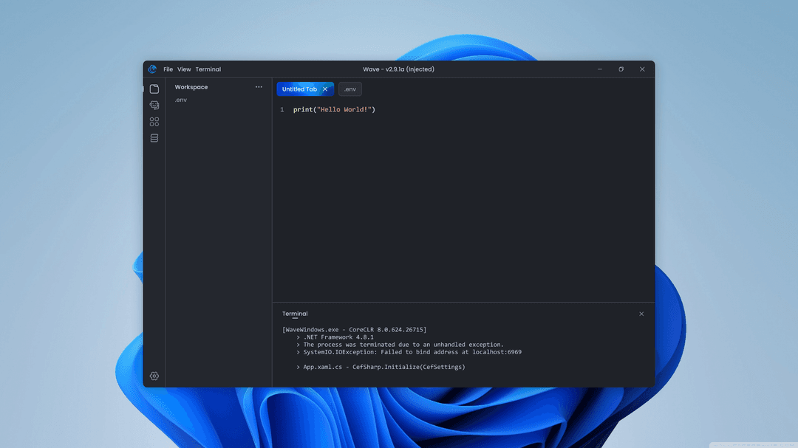Select the Untitled Tab
The image size is (798, 448).
click(x=300, y=89)
